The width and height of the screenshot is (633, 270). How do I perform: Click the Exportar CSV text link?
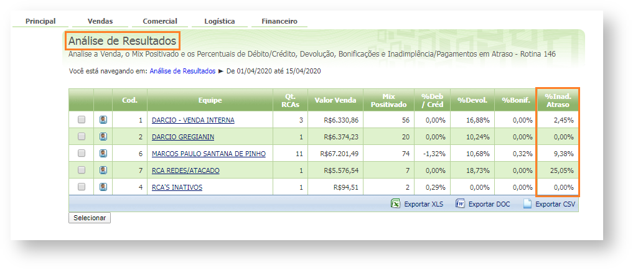(x=555, y=204)
